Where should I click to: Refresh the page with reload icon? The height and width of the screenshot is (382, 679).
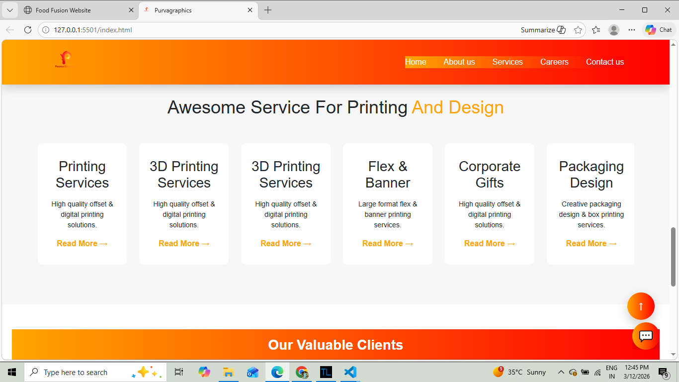[28, 30]
